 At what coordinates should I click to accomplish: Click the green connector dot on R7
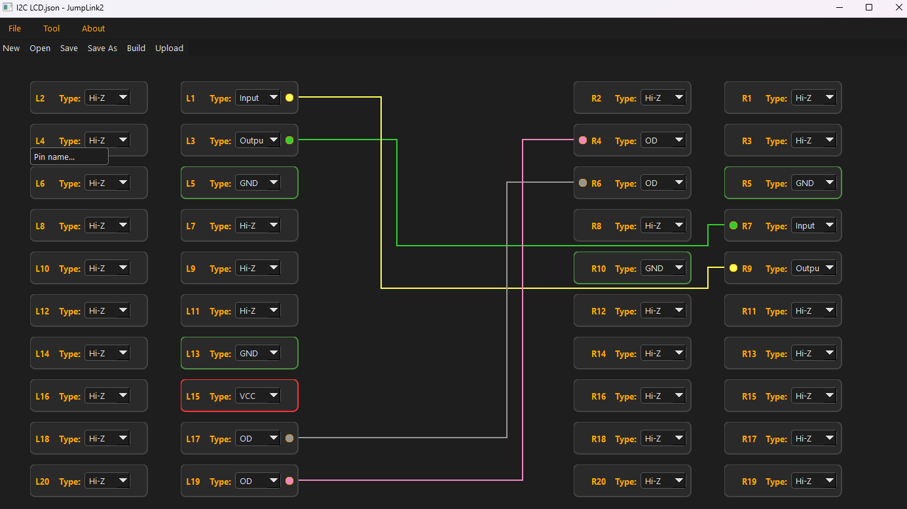733,225
